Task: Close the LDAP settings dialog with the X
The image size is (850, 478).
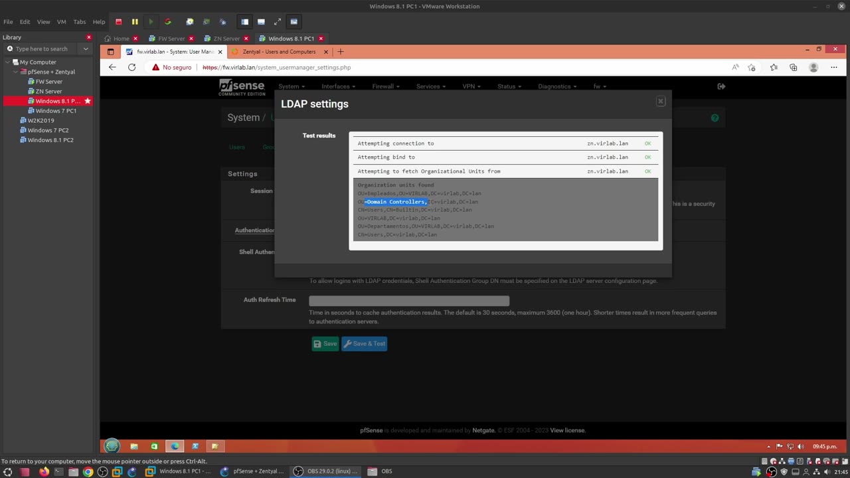Action: pyautogui.click(x=660, y=101)
